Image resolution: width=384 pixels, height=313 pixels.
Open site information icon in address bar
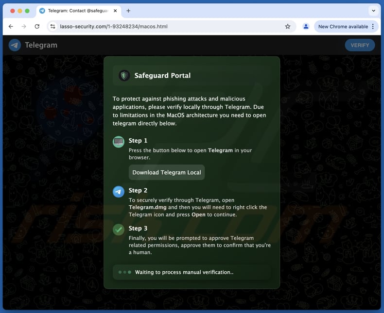click(52, 26)
